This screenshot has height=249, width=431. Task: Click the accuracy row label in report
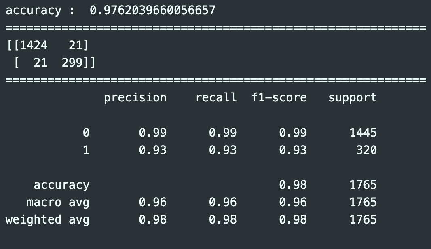pos(61,185)
